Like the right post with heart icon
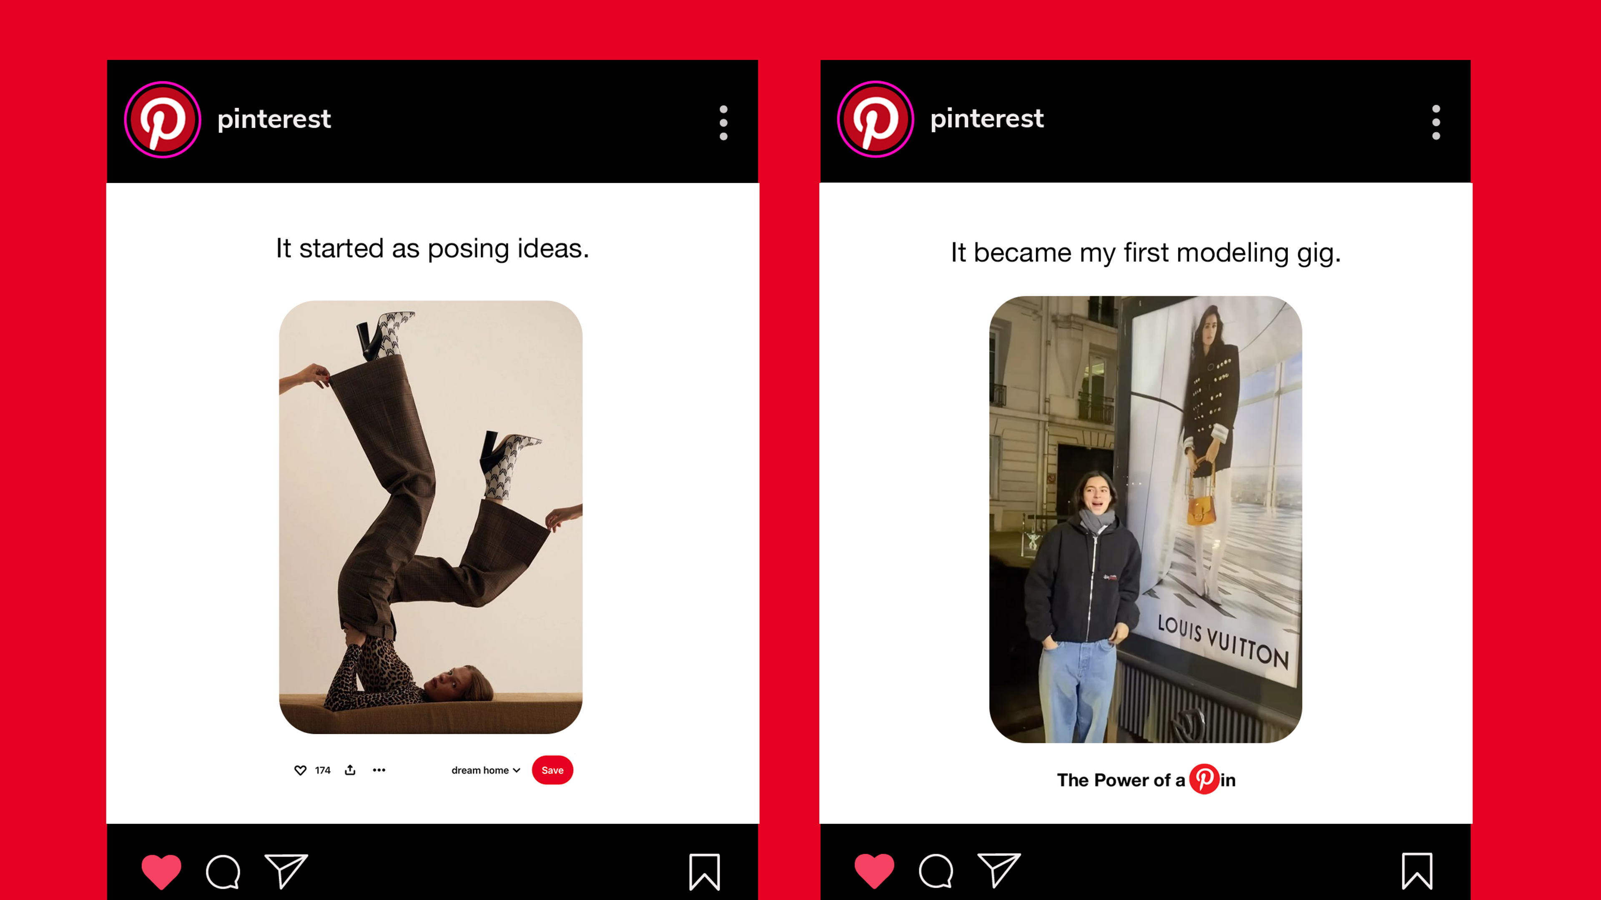 click(x=874, y=870)
